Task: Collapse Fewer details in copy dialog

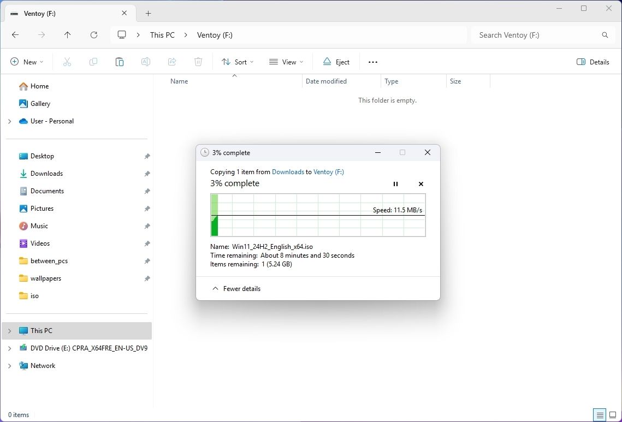Action: (x=236, y=288)
